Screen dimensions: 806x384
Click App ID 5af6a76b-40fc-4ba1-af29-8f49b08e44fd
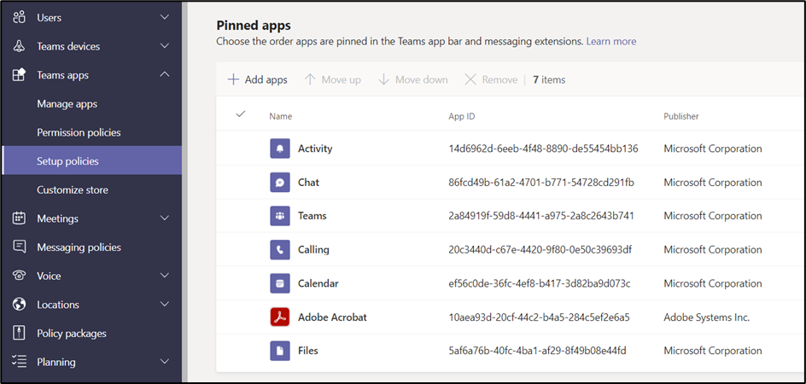coord(537,351)
